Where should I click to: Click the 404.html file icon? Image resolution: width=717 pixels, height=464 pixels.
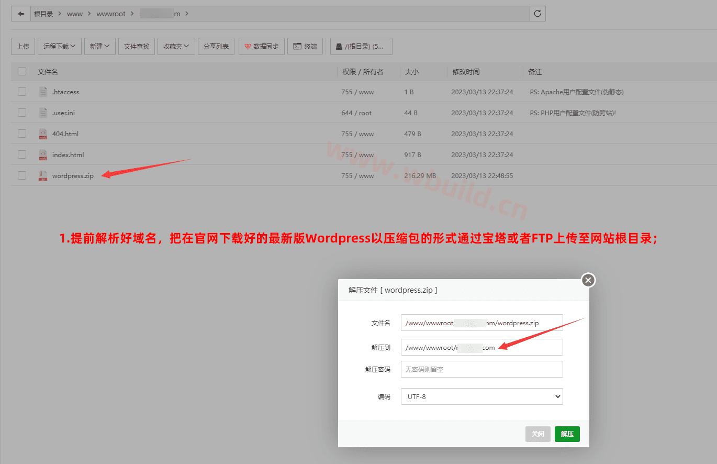pyautogui.click(x=43, y=134)
